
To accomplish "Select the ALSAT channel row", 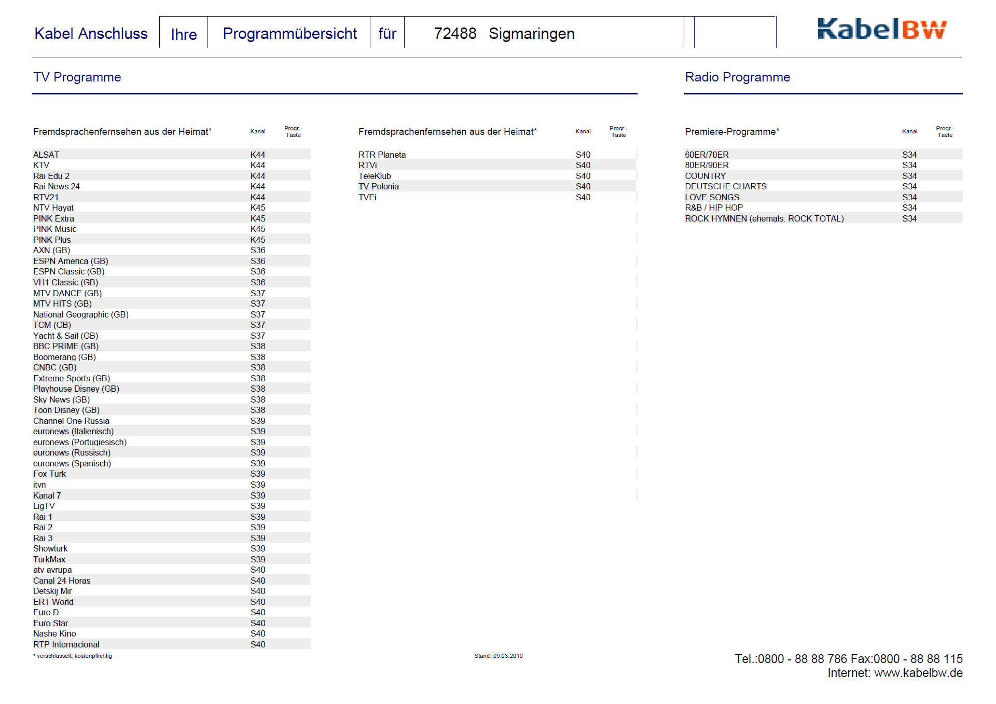I will pyautogui.click(x=46, y=155).
